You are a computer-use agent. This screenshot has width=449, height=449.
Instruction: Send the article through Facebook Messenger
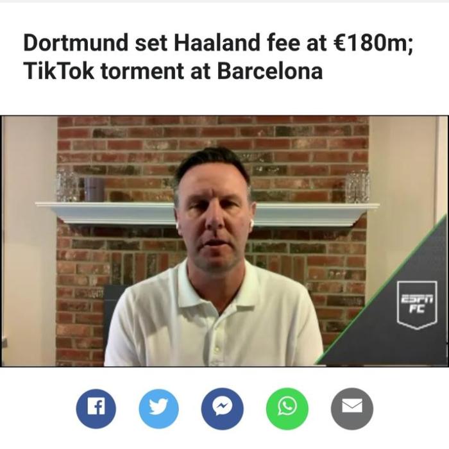click(x=223, y=409)
